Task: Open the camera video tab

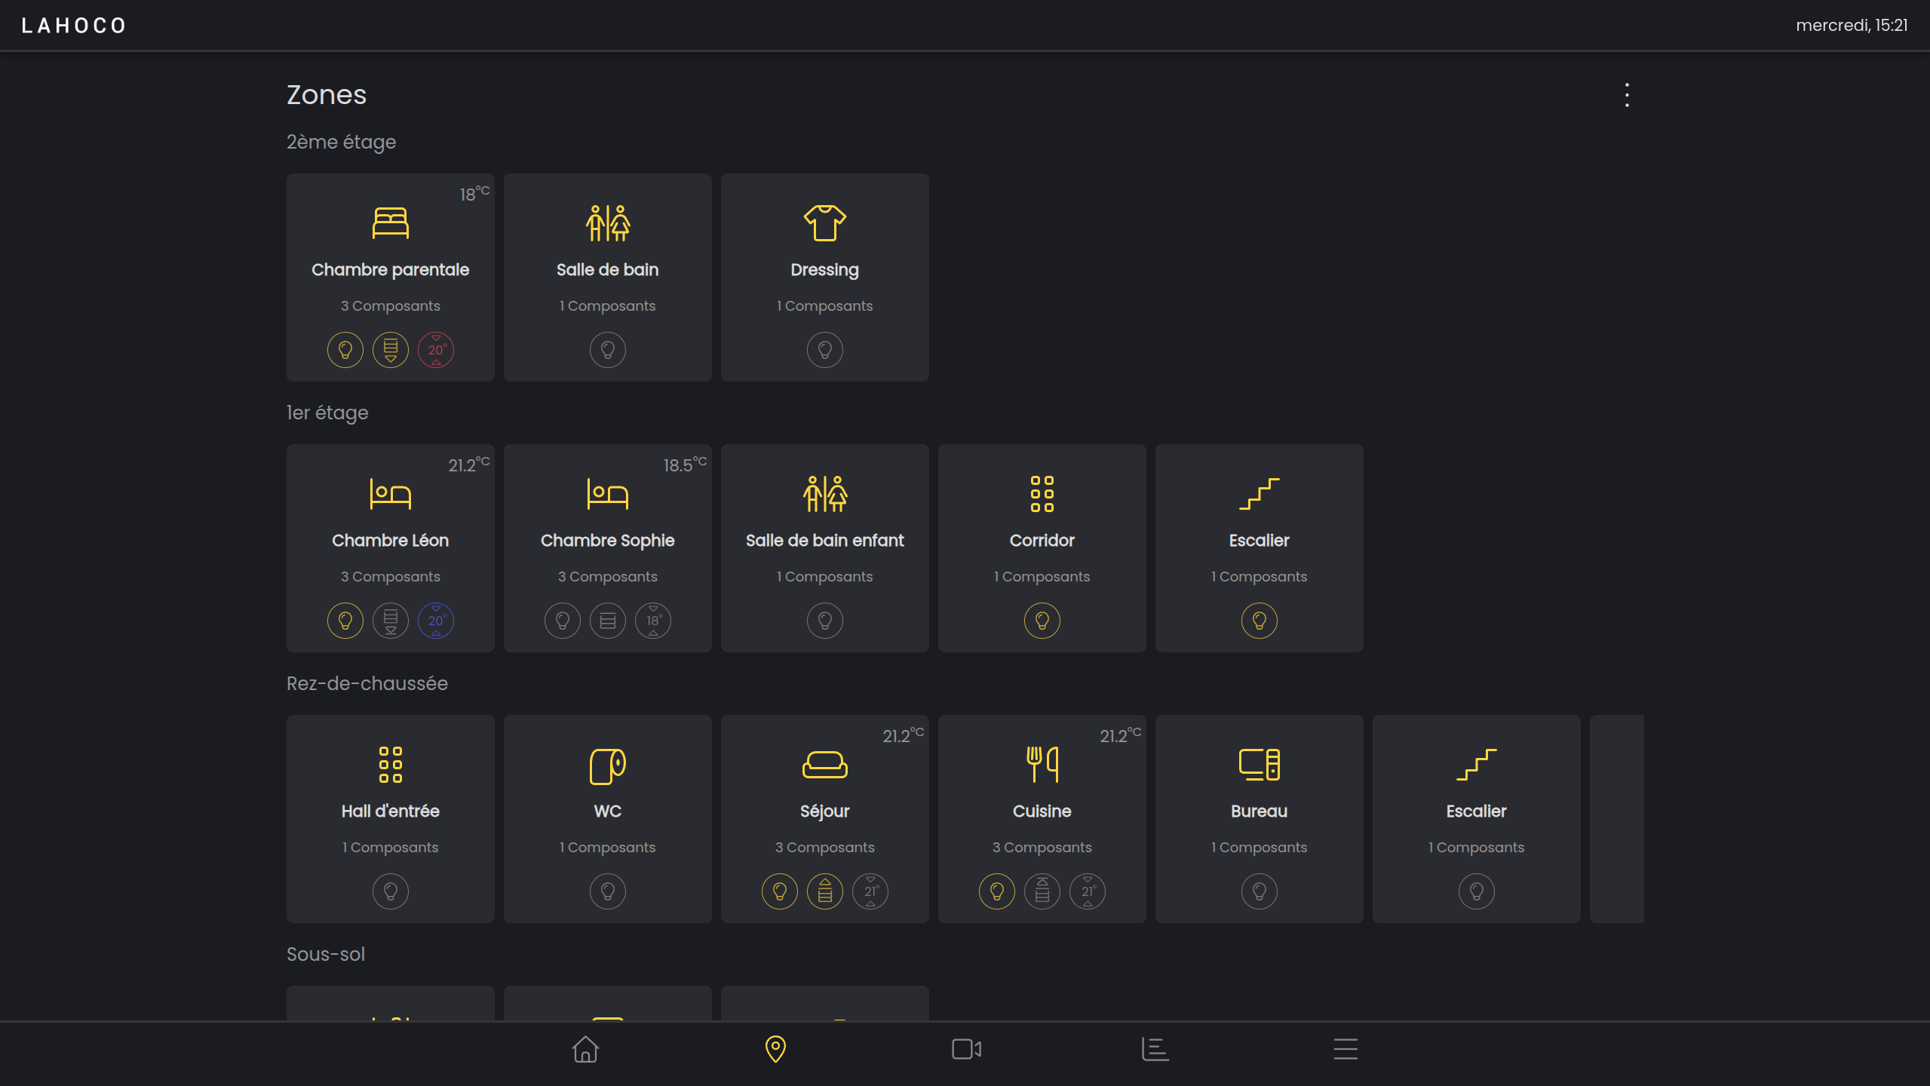Action: point(966,1049)
